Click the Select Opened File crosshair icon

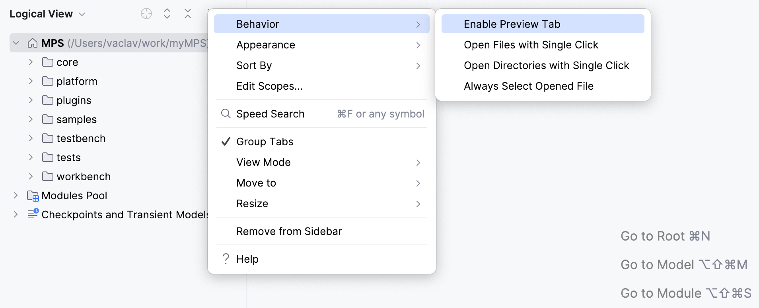coord(146,14)
